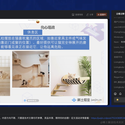The image size is (125, 125).
Task: Click the announcement text 内容方向不限
Action: [x=9, y=118]
